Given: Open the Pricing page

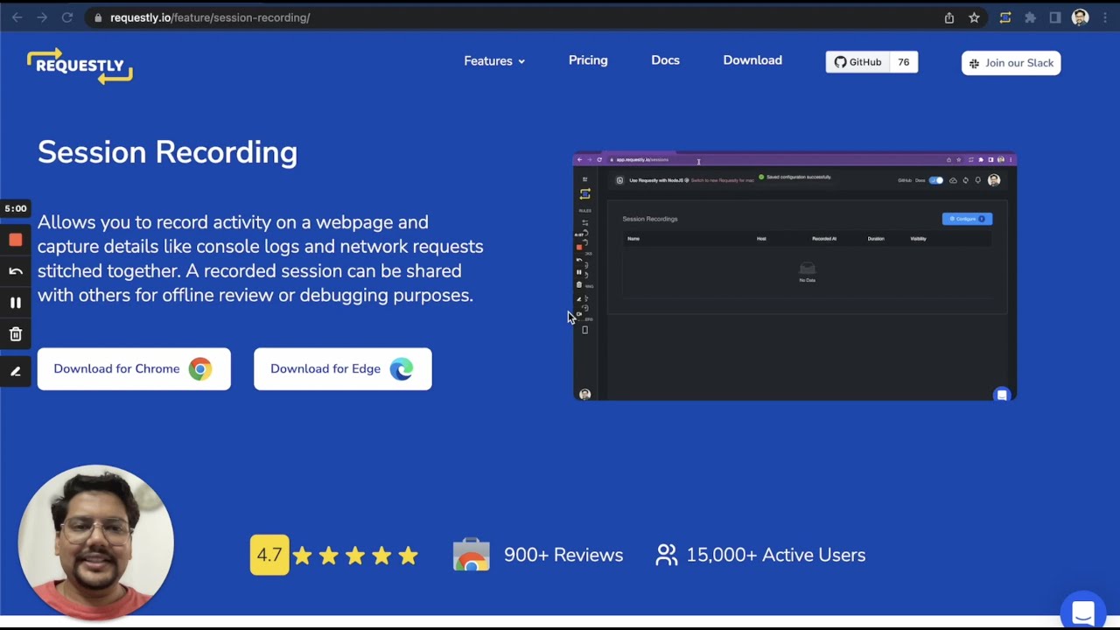Looking at the screenshot, I should tap(588, 60).
